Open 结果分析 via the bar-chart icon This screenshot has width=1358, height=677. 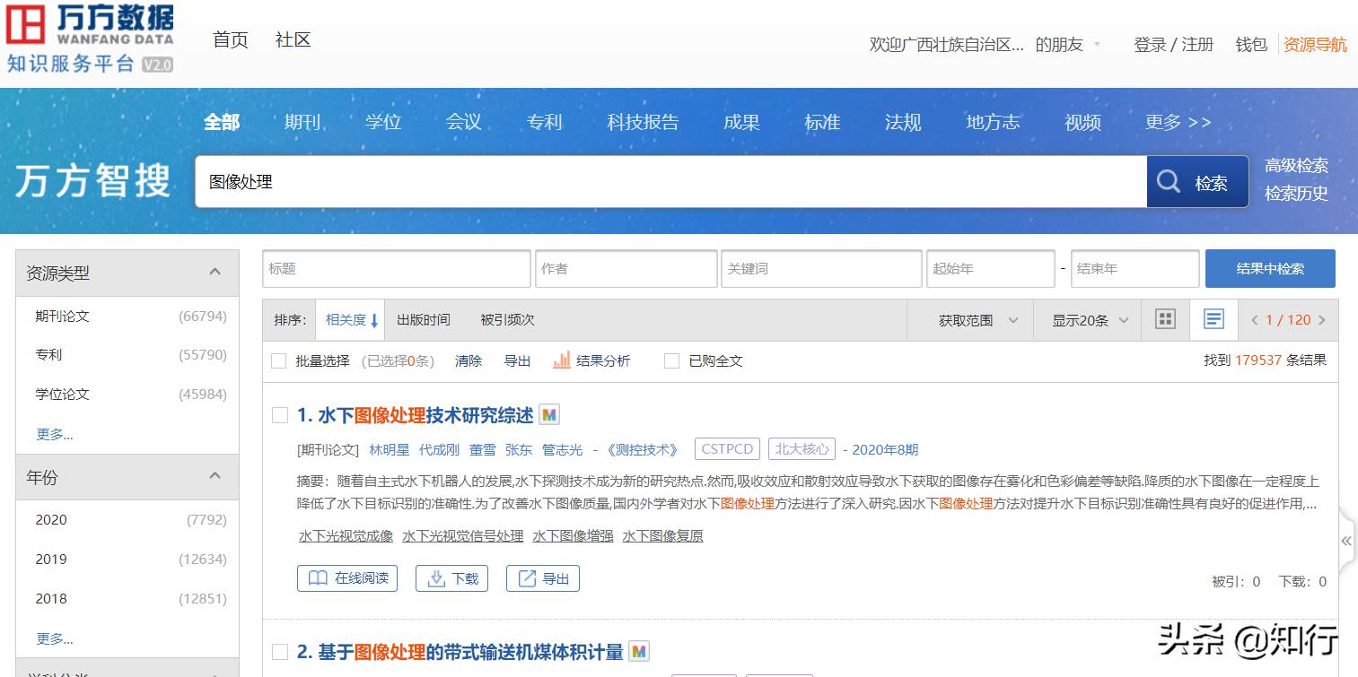(x=561, y=360)
